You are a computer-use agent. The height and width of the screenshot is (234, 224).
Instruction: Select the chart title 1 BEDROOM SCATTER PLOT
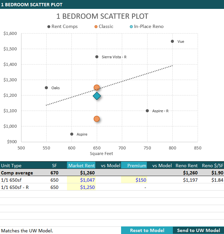(102, 16)
